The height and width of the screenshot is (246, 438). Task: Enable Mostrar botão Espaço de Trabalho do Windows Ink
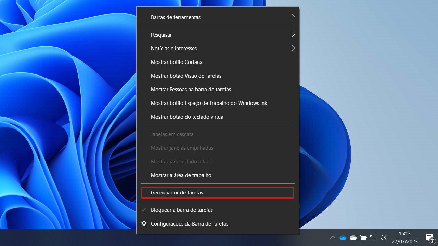tap(218, 103)
